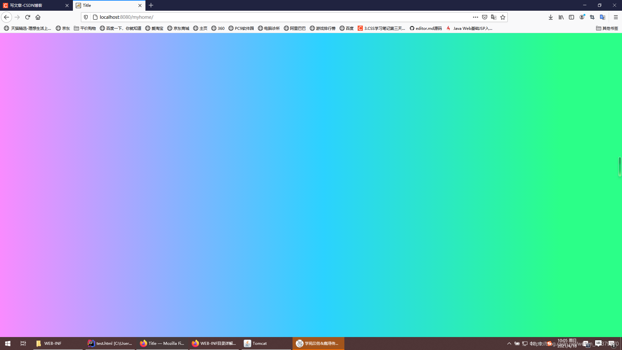
Task: Open the 京东商城 bookmark
Action: pyautogui.click(x=178, y=29)
